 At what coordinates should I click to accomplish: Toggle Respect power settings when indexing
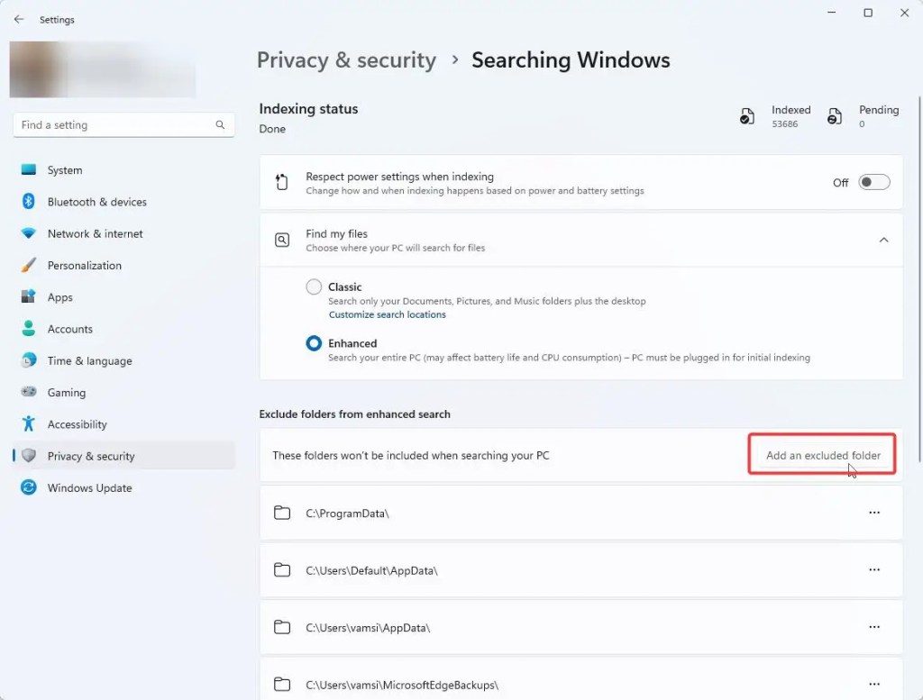click(873, 182)
